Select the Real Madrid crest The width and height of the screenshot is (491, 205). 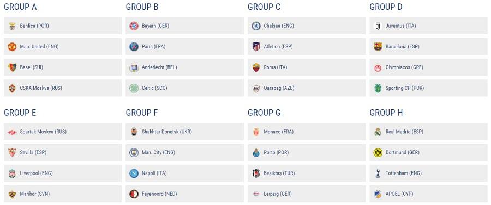coord(378,132)
